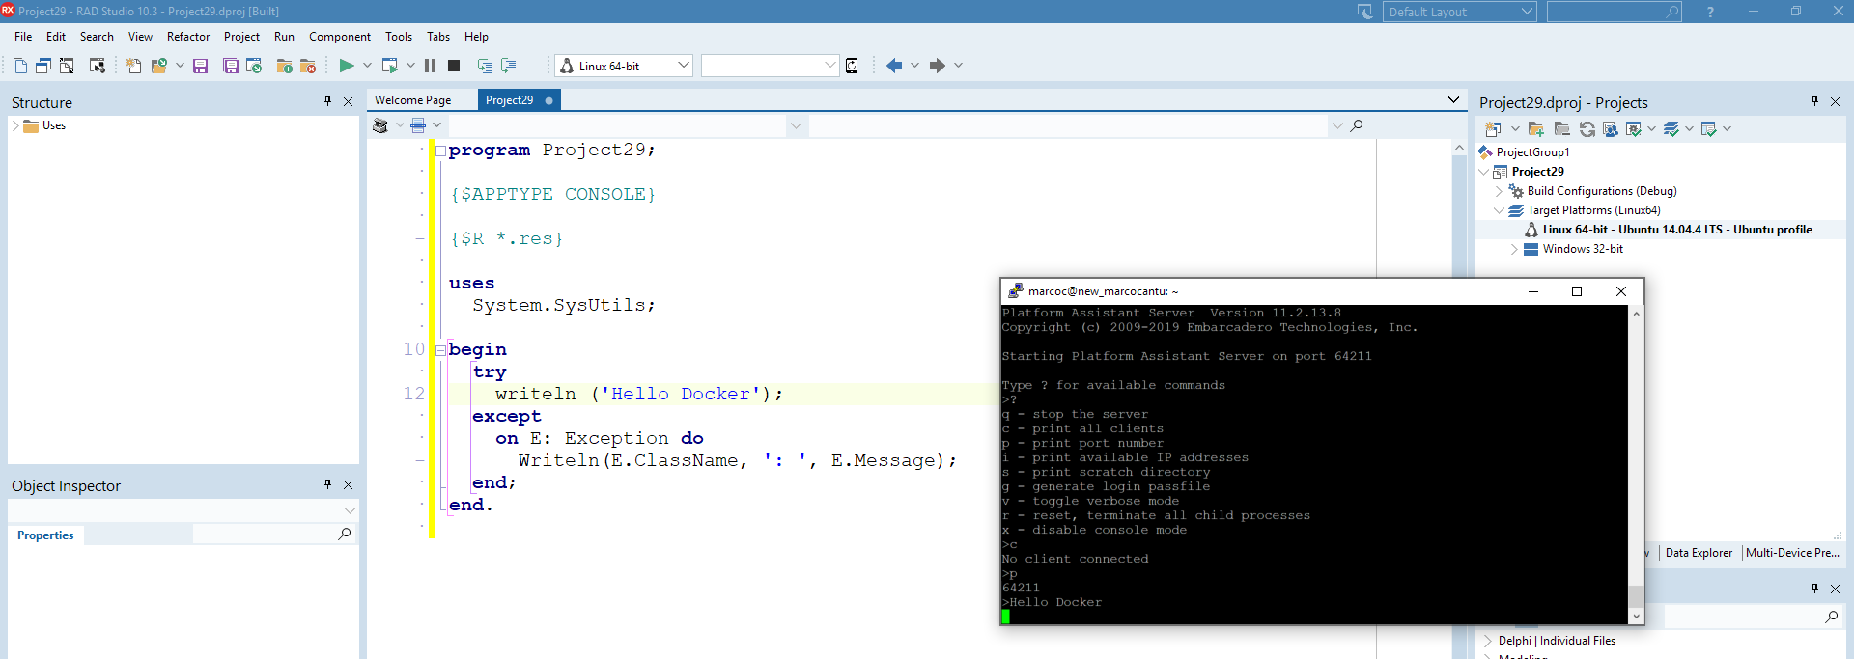Stop the program with the square icon
1854x659 pixels.
454,66
